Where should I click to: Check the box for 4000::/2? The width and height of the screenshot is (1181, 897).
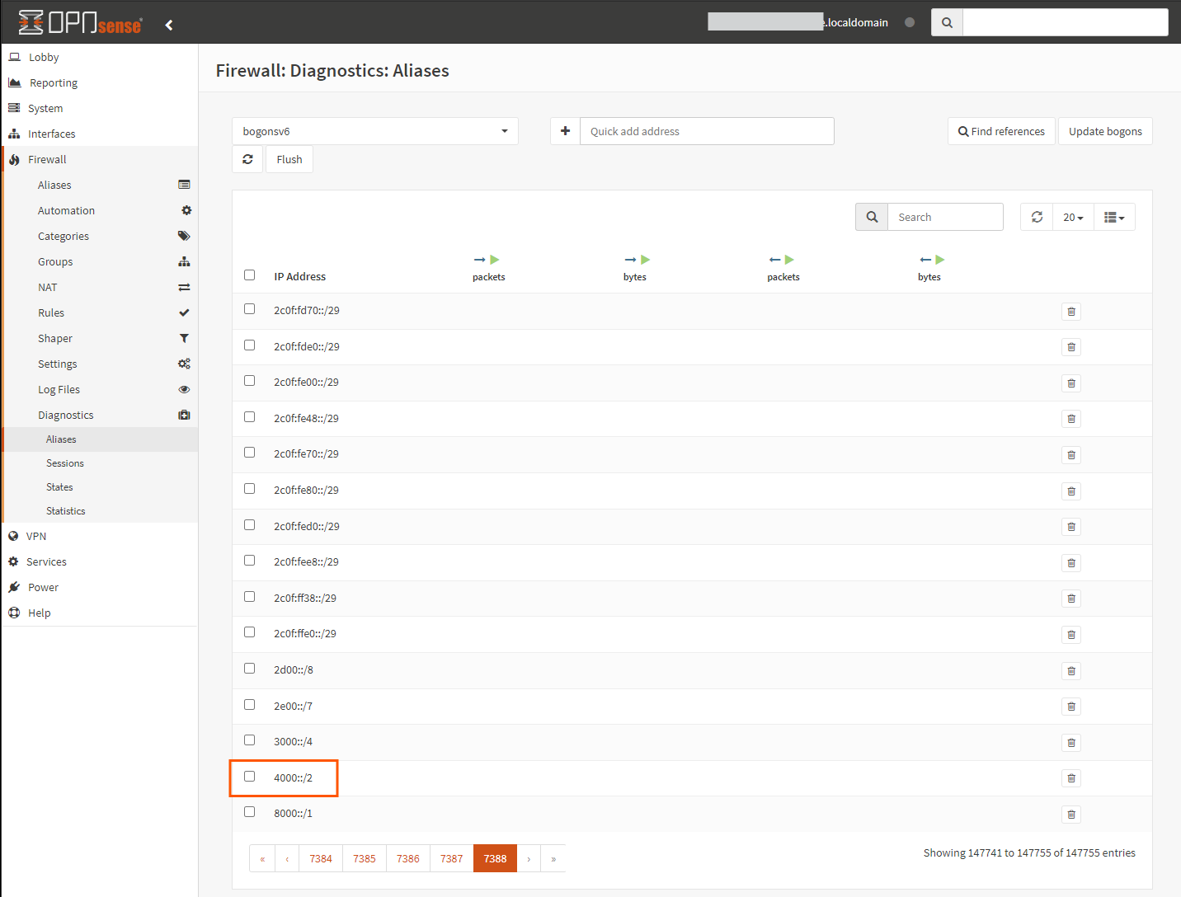click(250, 777)
